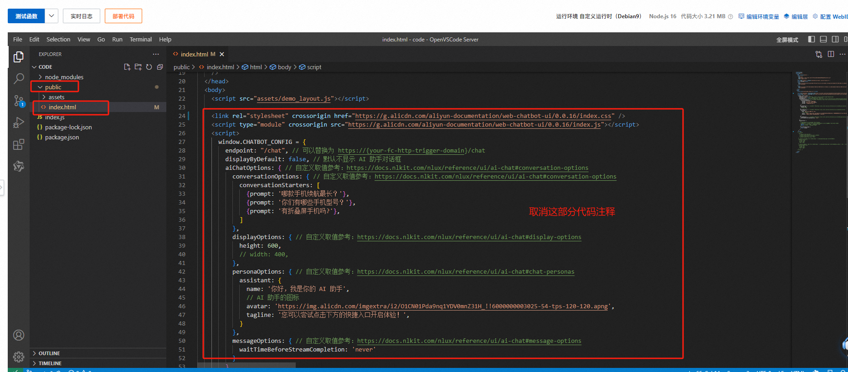Open index.html in the file tree

62,107
